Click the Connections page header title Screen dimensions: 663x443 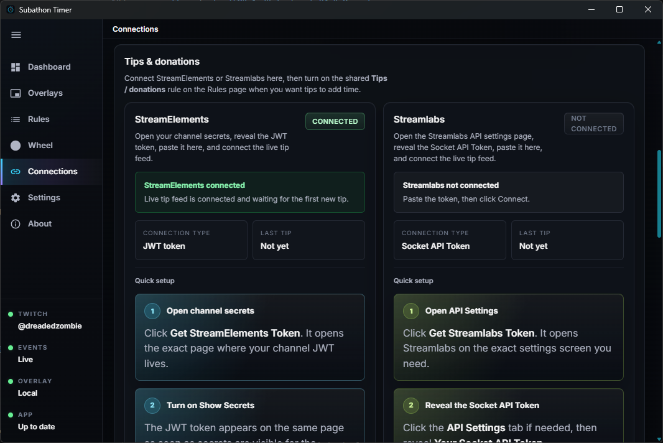136,29
